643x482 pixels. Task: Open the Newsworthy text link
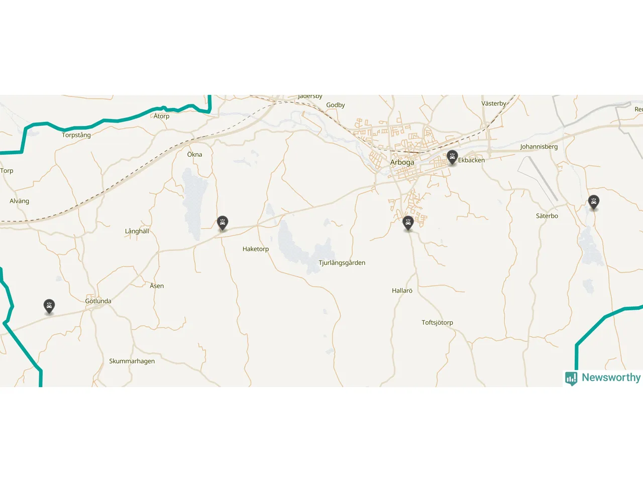point(611,378)
